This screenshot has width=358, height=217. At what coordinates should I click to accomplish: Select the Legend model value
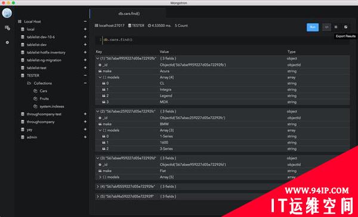click(166, 96)
